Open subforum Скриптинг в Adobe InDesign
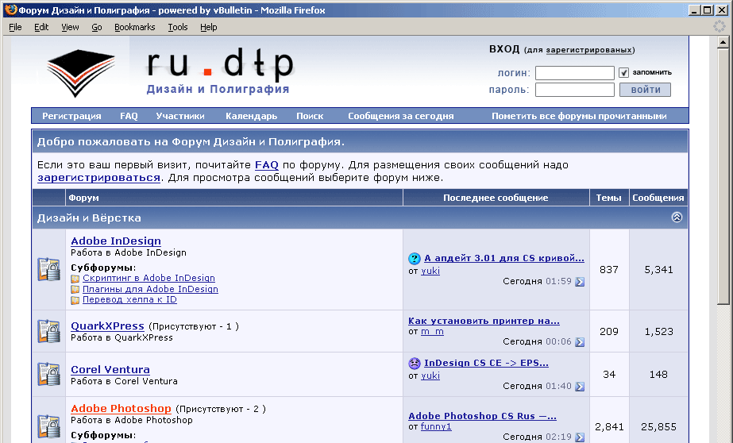Viewport: 733px width, 443px height. pyautogui.click(x=149, y=278)
